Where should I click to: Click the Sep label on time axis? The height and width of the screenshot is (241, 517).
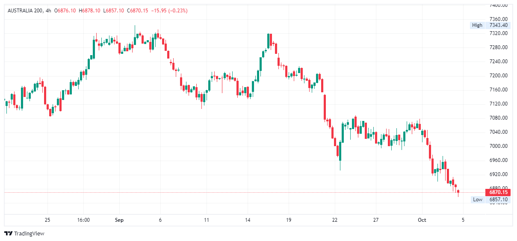[x=119, y=220]
